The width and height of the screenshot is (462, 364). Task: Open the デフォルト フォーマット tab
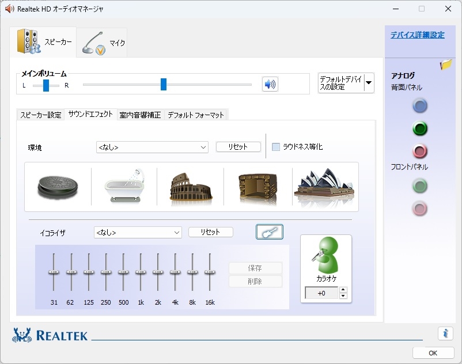pos(196,115)
